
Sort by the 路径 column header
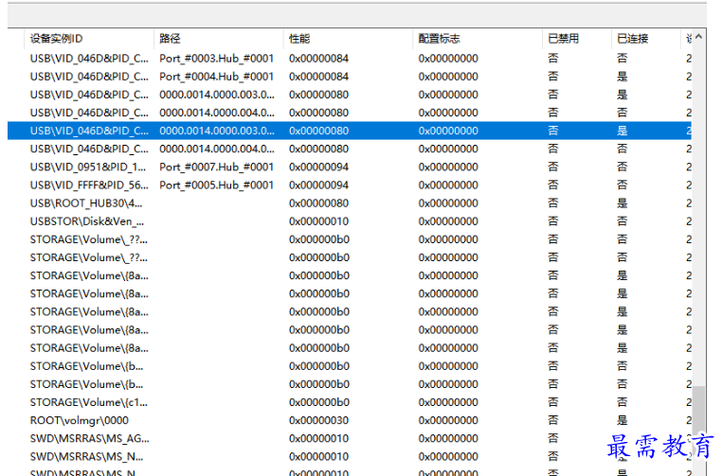(219, 39)
